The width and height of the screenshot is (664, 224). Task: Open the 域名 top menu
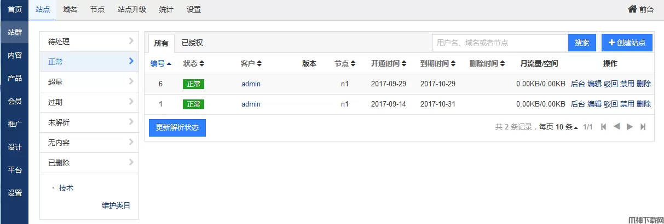click(70, 9)
